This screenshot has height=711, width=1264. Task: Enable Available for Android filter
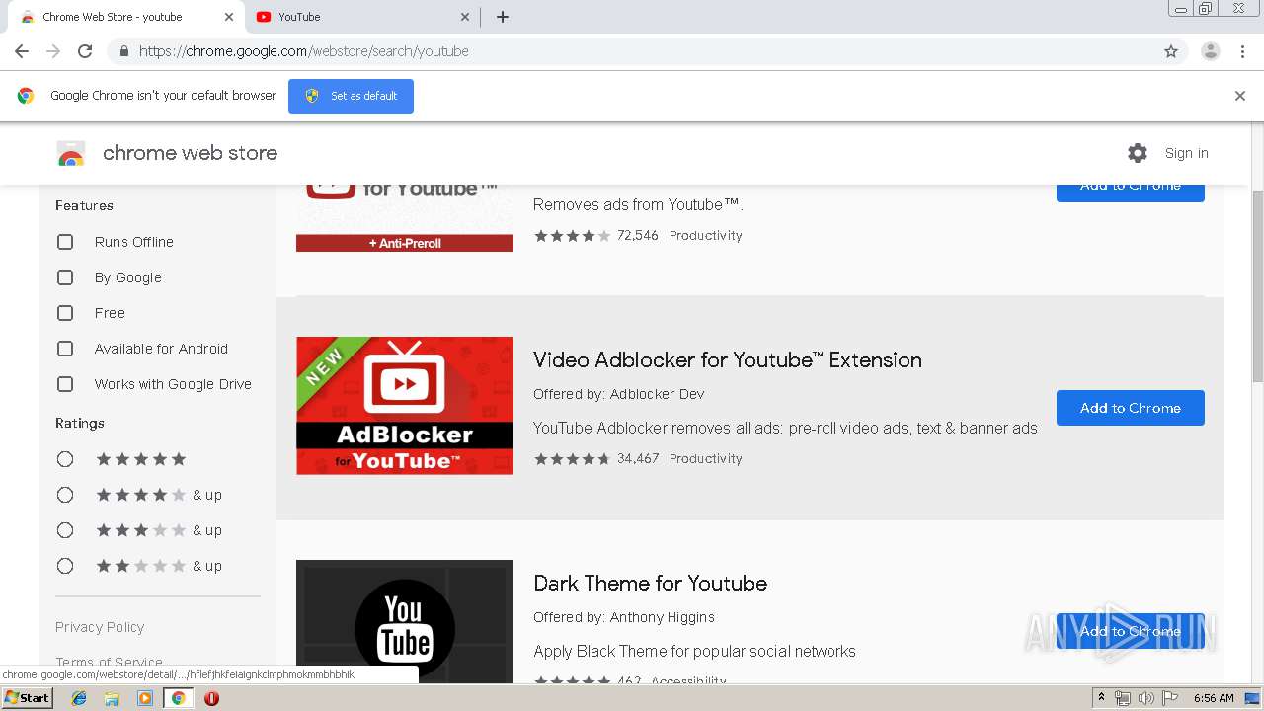point(65,349)
